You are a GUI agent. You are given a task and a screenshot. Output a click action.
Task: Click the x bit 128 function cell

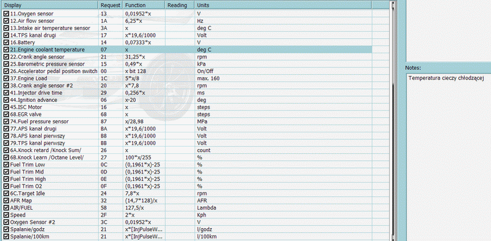coord(144,71)
